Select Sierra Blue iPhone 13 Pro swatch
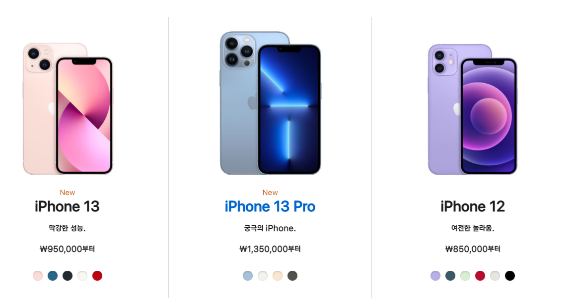Viewport: 574px width, 298px height. pos(248,276)
